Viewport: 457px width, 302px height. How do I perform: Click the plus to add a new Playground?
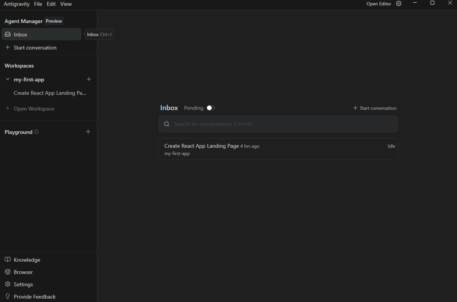click(88, 132)
